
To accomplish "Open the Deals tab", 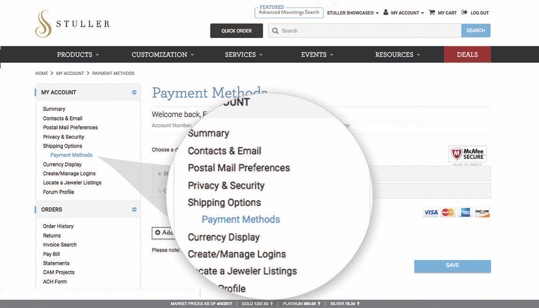I will 467,54.
